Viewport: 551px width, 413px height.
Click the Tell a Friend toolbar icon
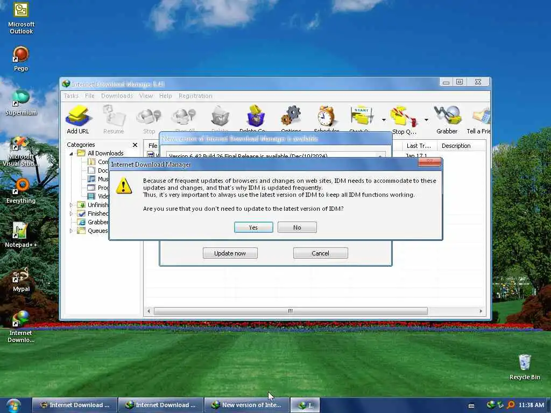tap(478, 119)
